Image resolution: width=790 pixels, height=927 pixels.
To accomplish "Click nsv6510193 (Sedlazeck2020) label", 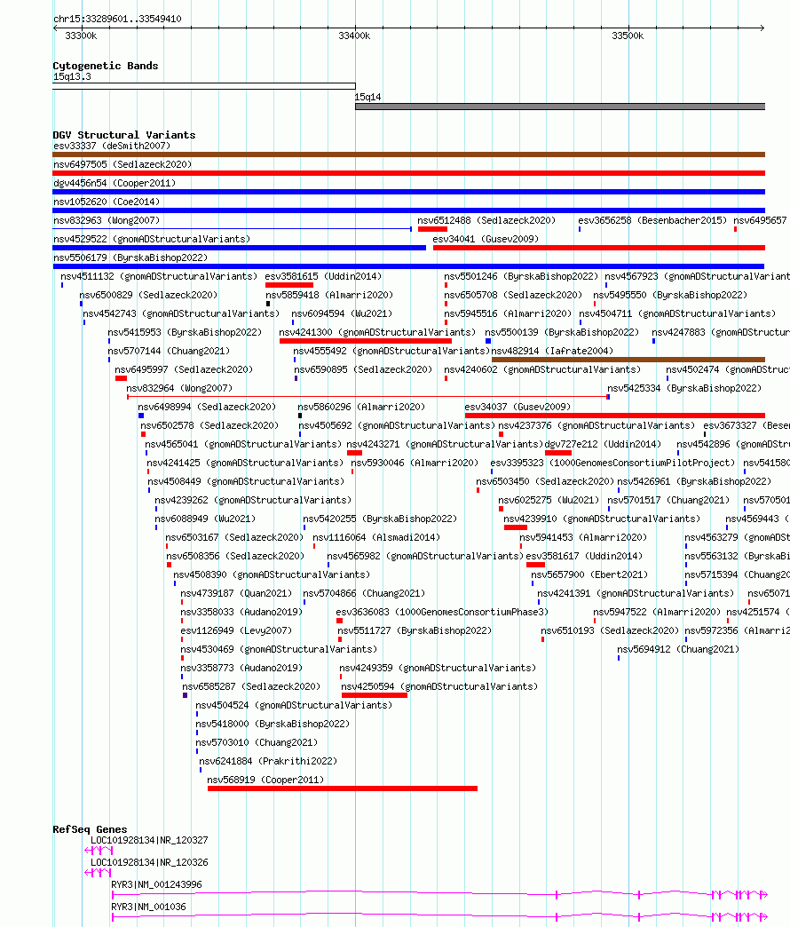I will tap(611, 630).
